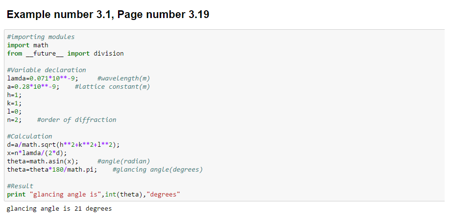453x217 pixels.
Task: Click the "#wavelength(m)" comment
Action: [x=123, y=78]
